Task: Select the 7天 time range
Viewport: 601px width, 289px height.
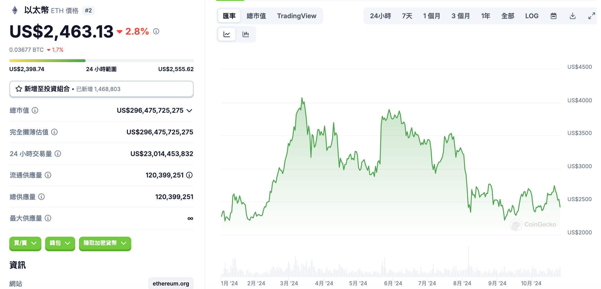Action: [x=407, y=16]
